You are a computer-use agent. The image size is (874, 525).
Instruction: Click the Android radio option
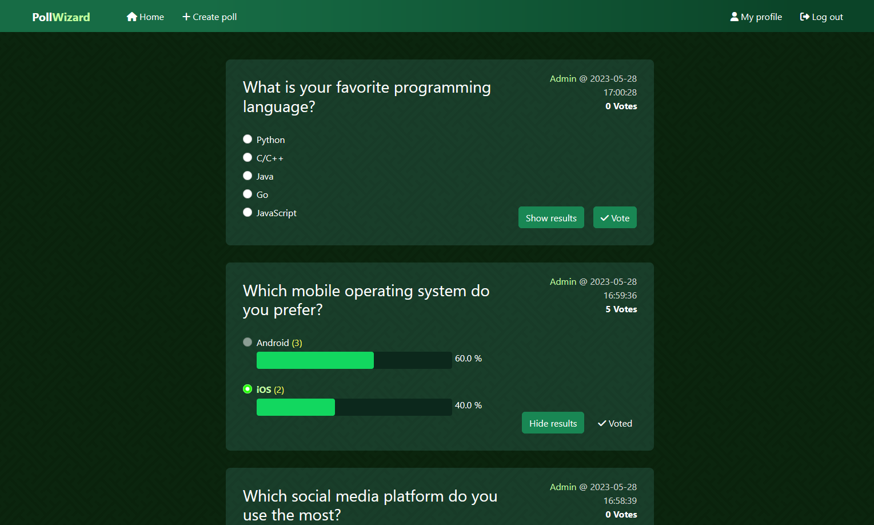pyautogui.click(x=248, y=342)
